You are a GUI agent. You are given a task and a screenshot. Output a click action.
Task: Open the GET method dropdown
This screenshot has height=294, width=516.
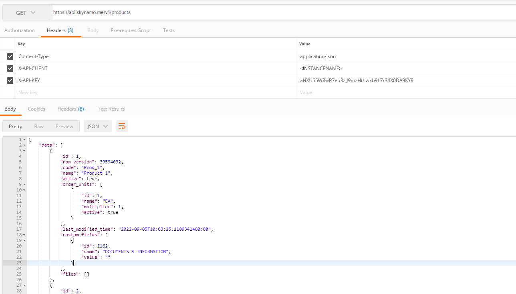pyautogui.click(x=26, y=12)
